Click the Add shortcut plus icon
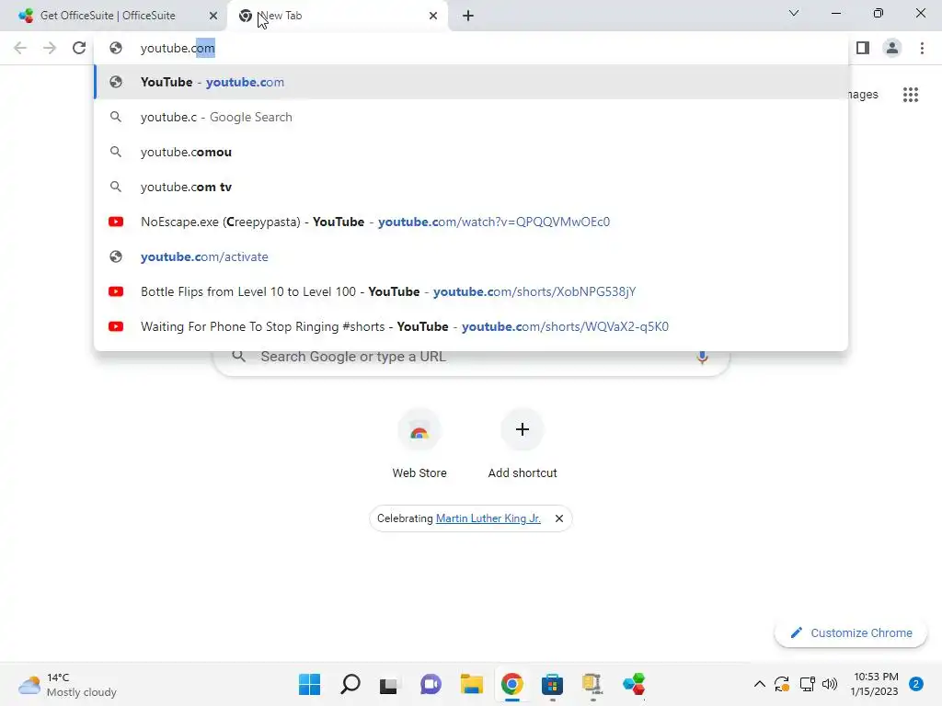Screen dimensions: 942x706 (x=523, y=429)
